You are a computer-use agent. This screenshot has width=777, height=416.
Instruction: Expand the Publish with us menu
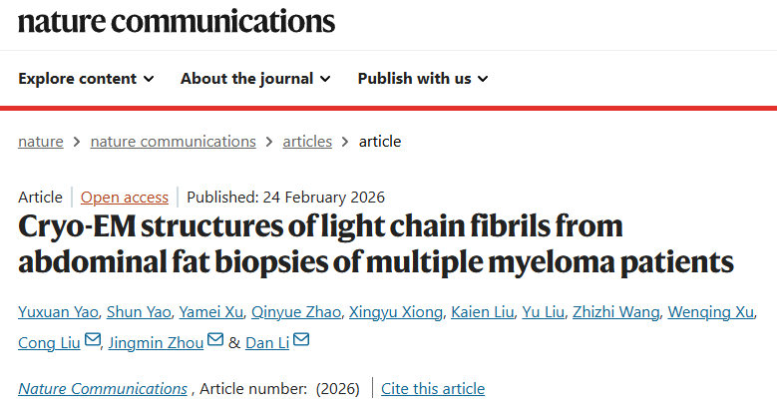pyautogui.click(x=423, y=78)
